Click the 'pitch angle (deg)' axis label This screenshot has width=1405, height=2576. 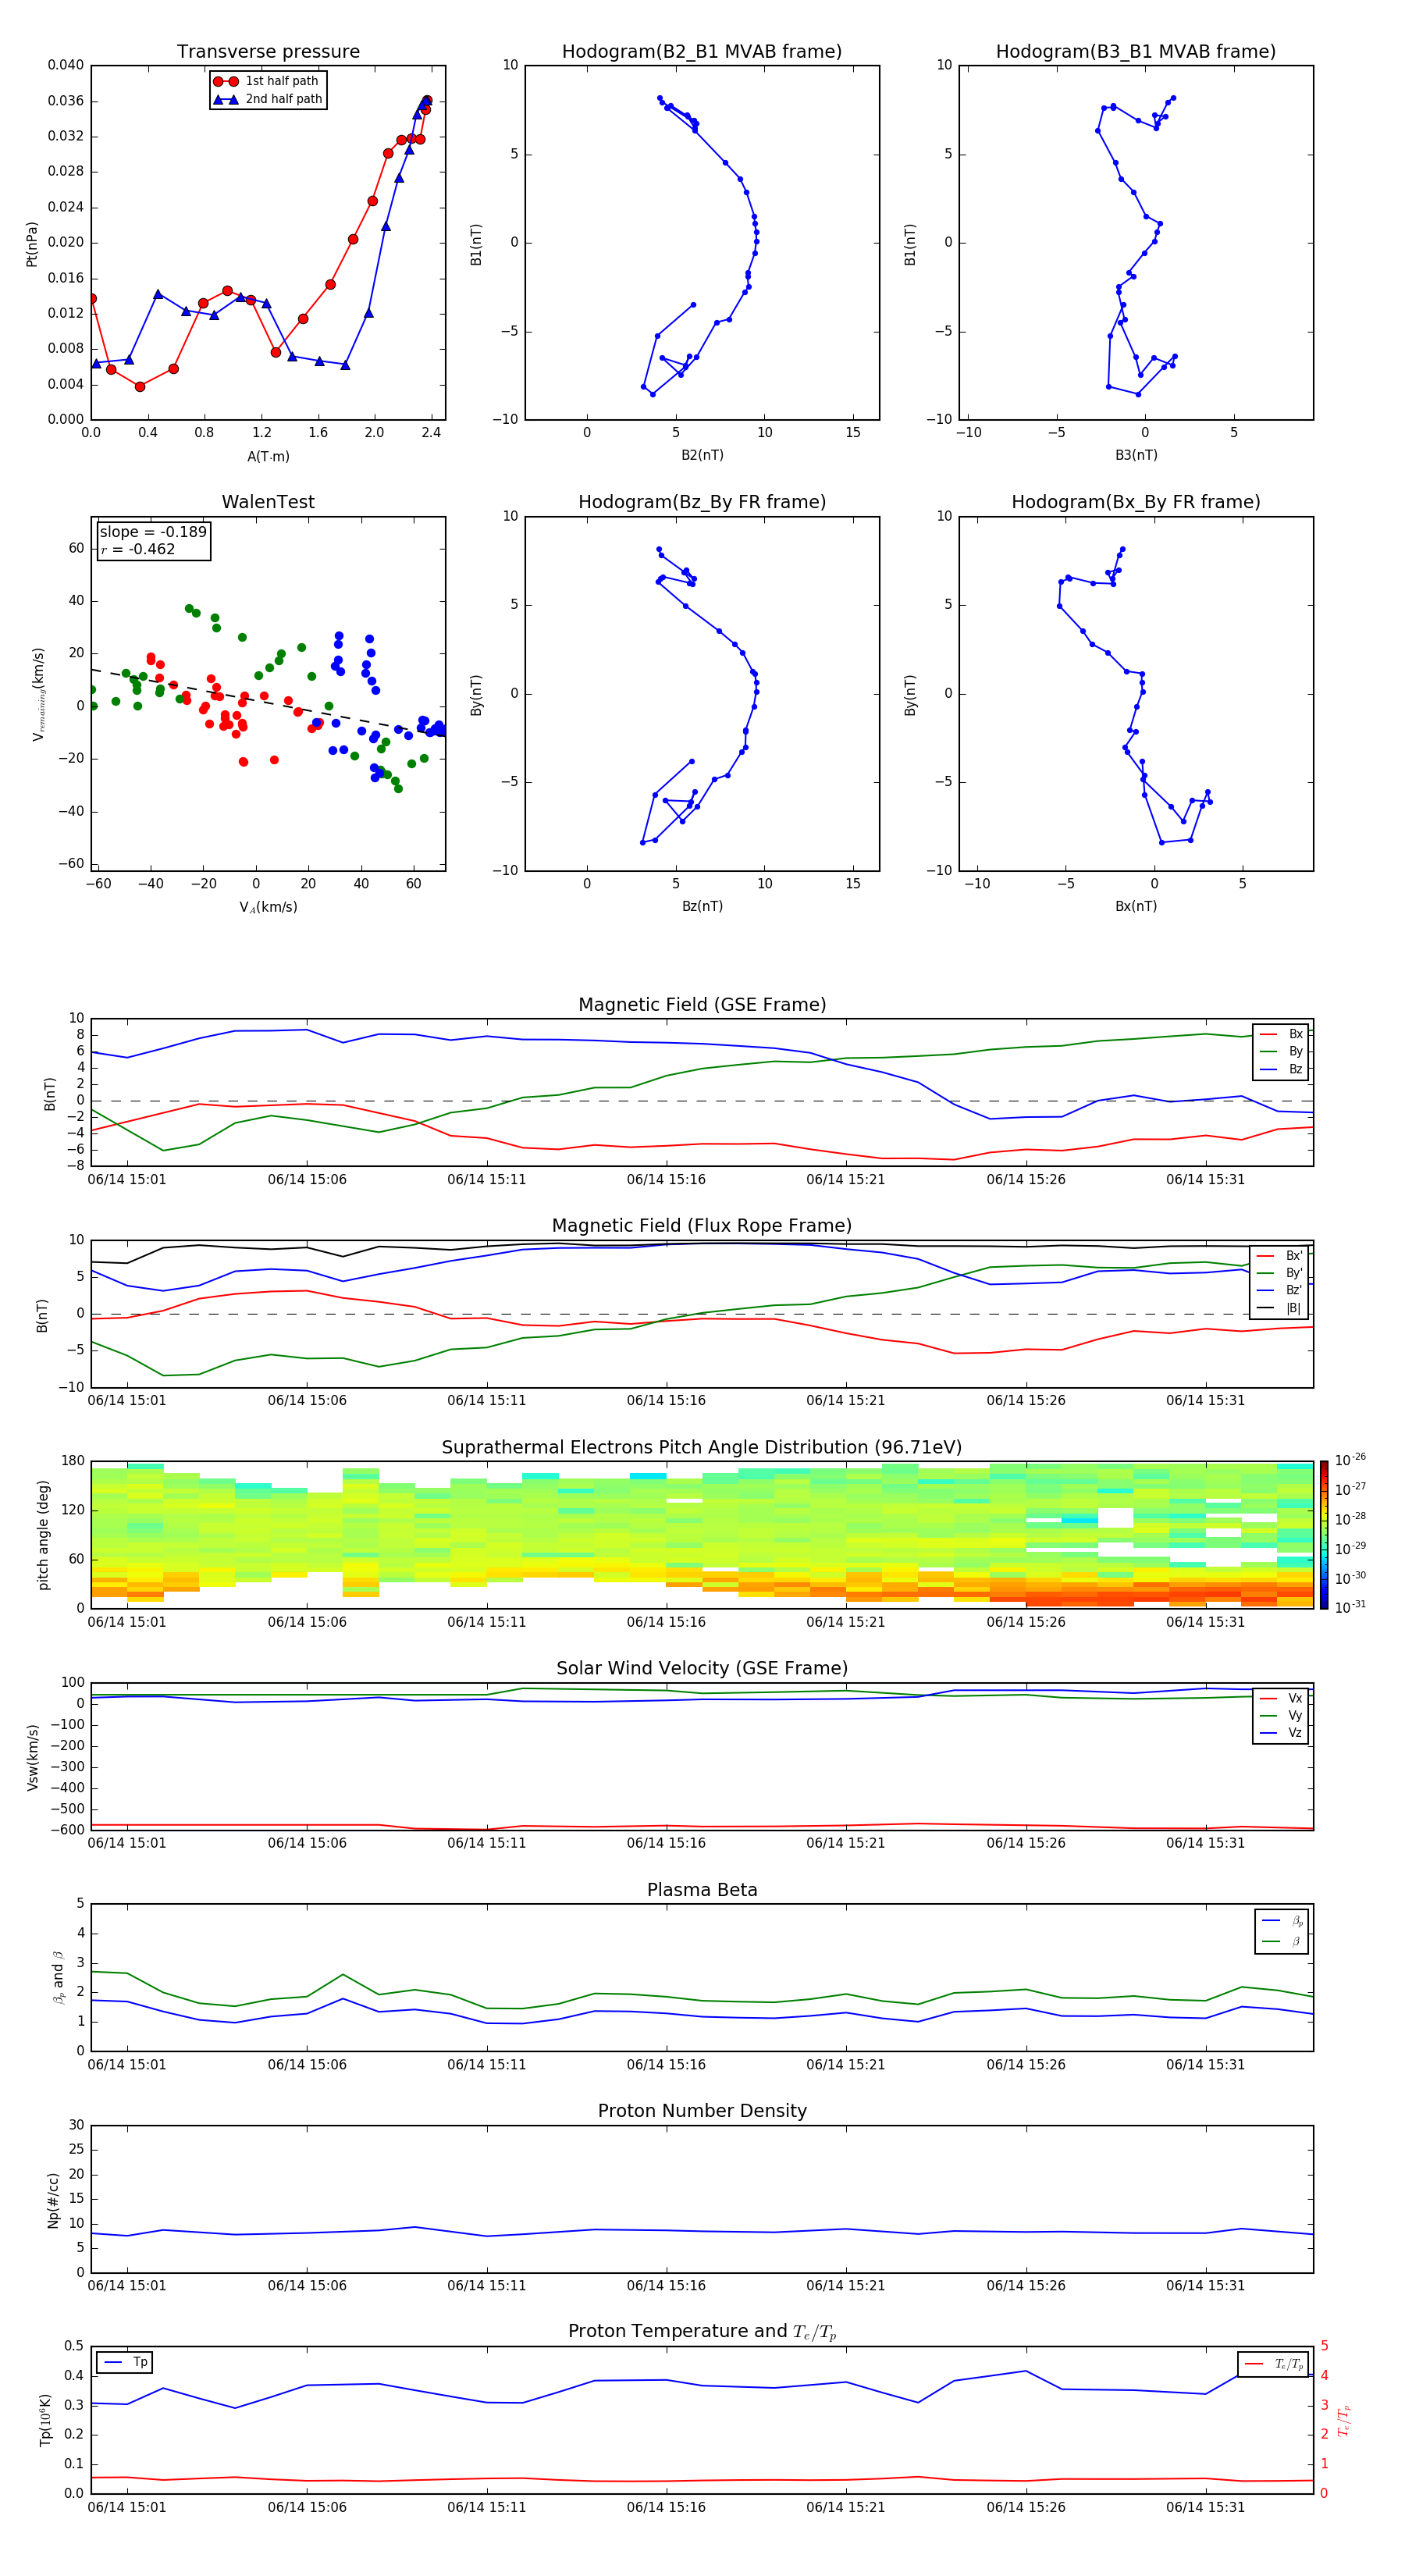click(43, 1535)
